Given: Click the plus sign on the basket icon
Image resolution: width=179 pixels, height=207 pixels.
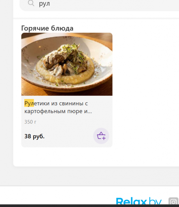Looking at the screenshot, I should tap(104, 138).
